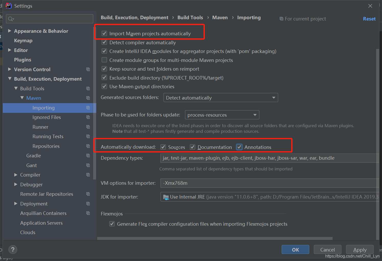Toggle Import Maven projects automatically
Screen dimensions: 382x261
coord(104,34)
